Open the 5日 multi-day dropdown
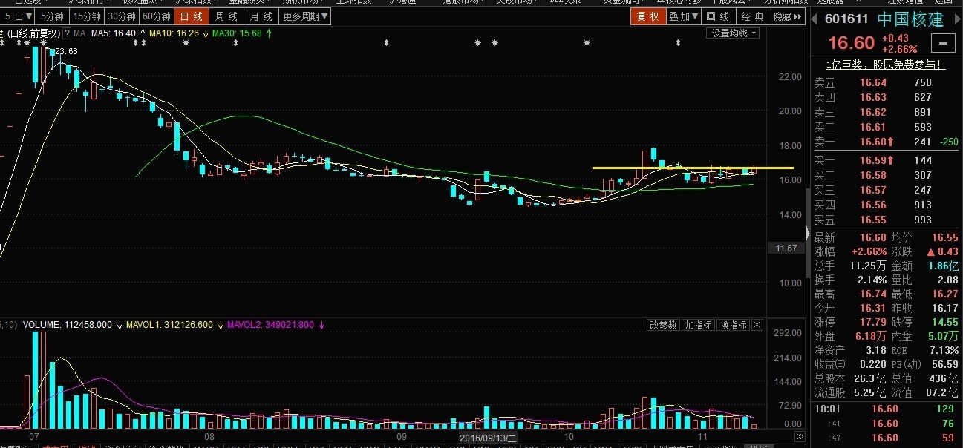This screenshot has height=448, width=963. (x=18, y=16)
